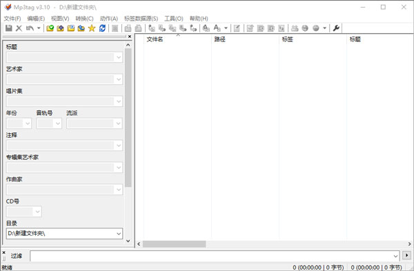
Task: Expand the 艺术家 field dropdown
Action: point(119,79)
